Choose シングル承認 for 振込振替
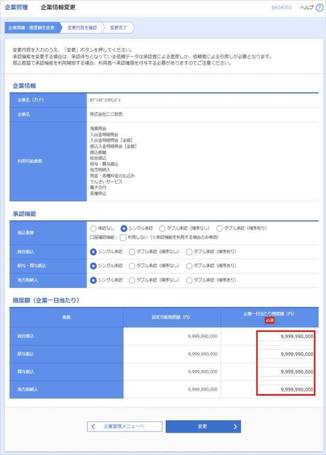Screen dimensions: 326x455 124,228
